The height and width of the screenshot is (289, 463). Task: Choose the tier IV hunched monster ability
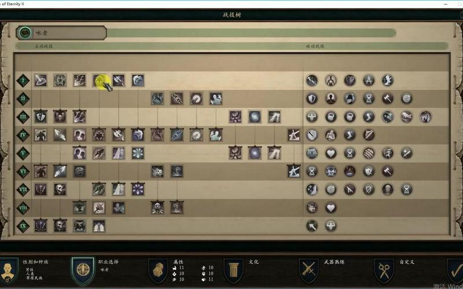(x=41, y=135)
